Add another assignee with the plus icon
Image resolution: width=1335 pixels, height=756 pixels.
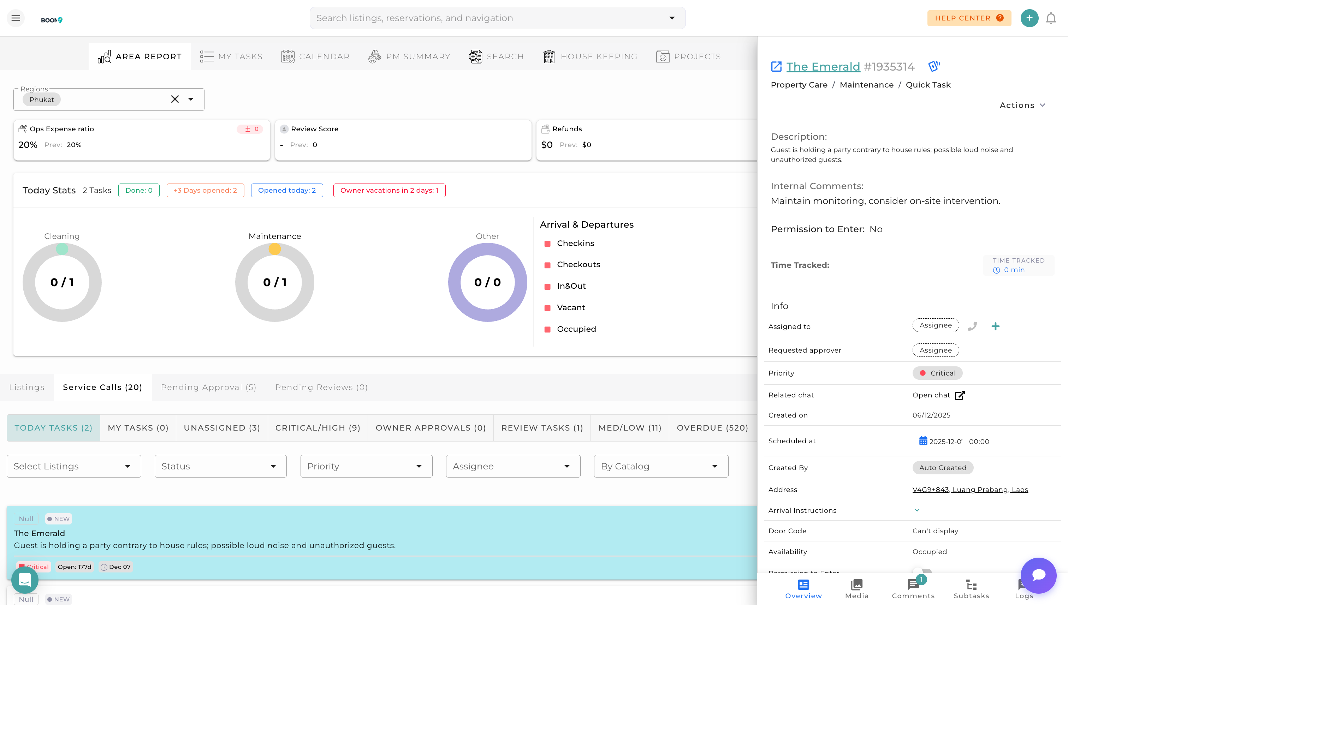(996, 326)
